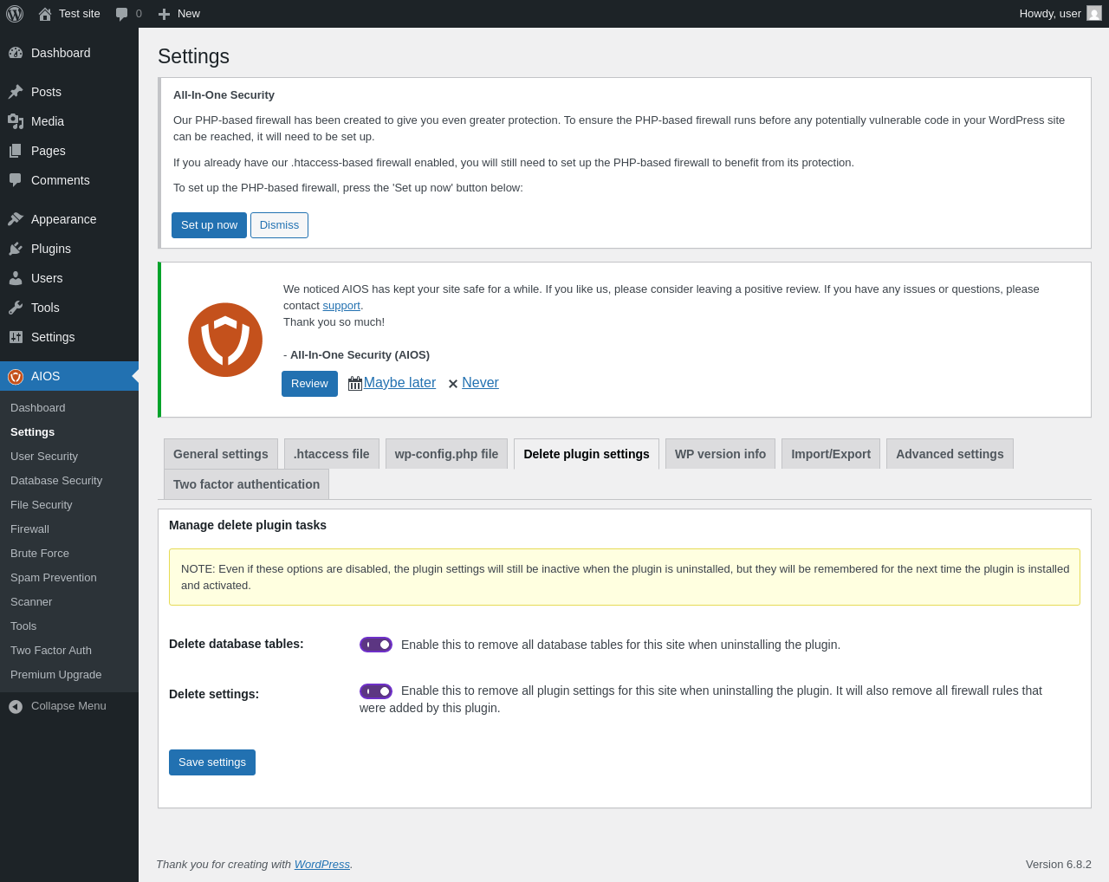Click the calendar icon beside Maybe later

pyautogui.click(x=355, y=383)
